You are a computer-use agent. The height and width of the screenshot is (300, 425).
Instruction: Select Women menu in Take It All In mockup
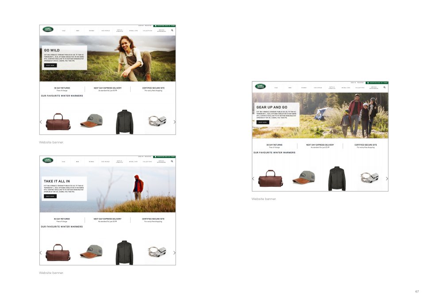pos(91,162)
